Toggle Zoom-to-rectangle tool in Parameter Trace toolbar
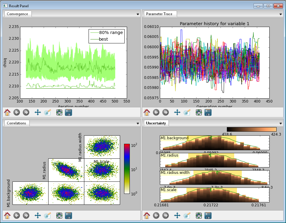The width and height of the screenshot is (286, 223). (x=187, y=113)
